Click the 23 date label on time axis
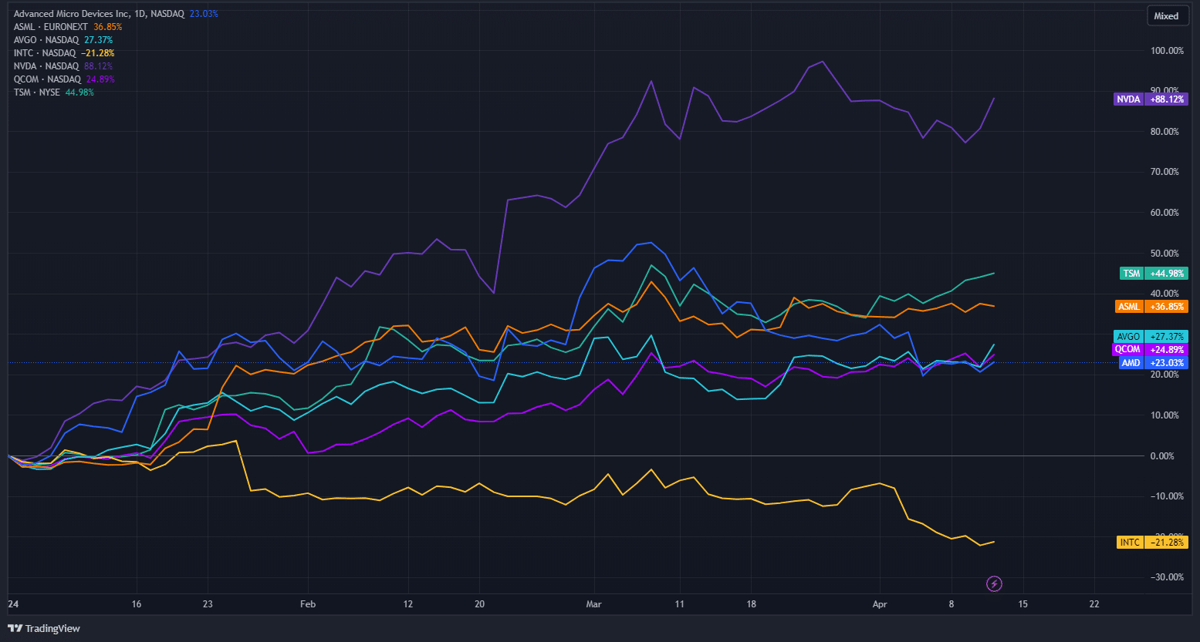The width and height of the screenshot is (1200, 642). pos(207,604)
